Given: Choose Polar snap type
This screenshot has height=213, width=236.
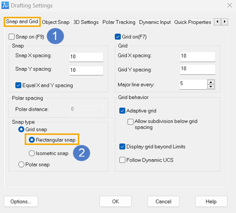Looking at the screenshot, I should 21,165.
